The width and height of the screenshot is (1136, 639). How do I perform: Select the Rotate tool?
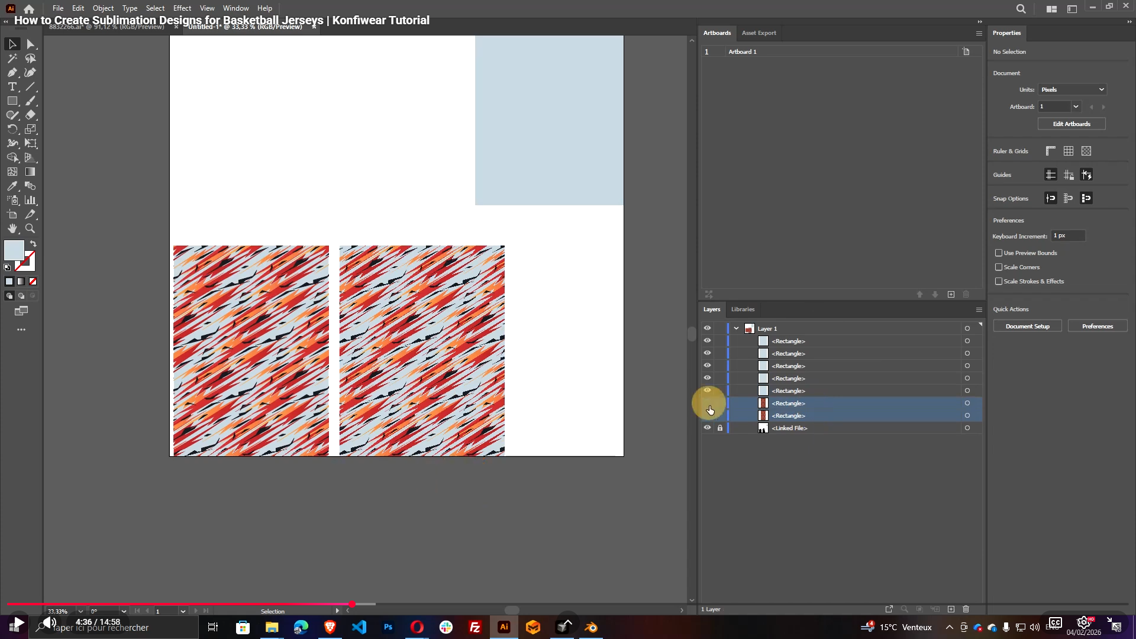[x=12, y=129]
